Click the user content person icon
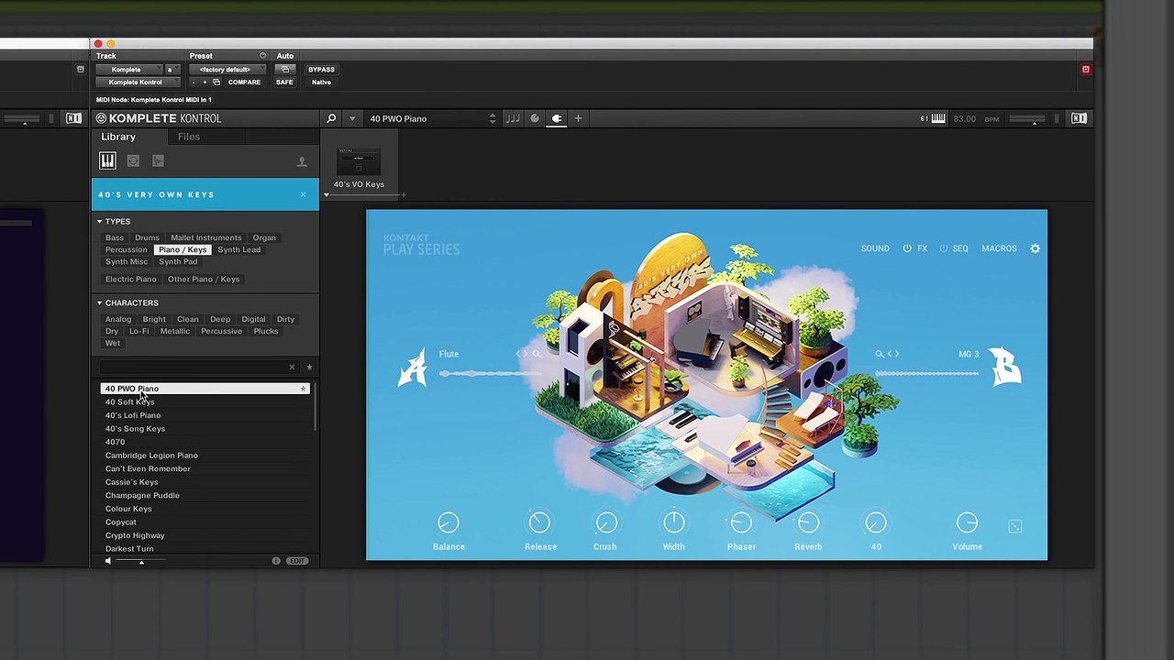This screenshot has width=1174, height=660. coord(301,162)
